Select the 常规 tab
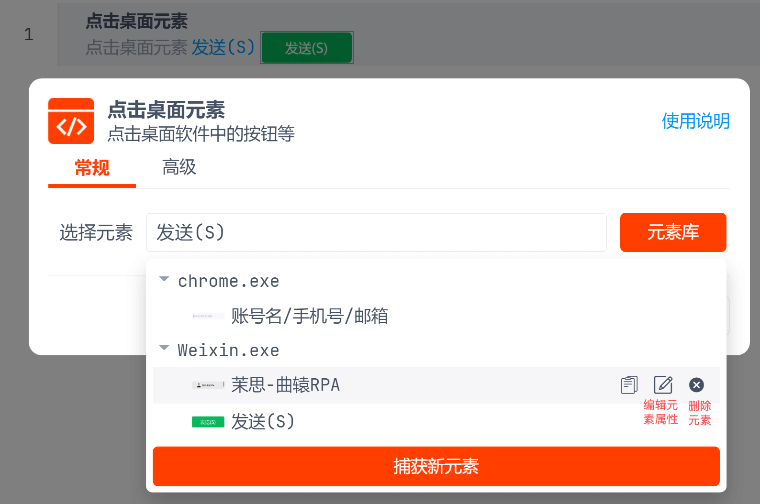Viewport: 760px width, 504px height. (x=92, y=167)
